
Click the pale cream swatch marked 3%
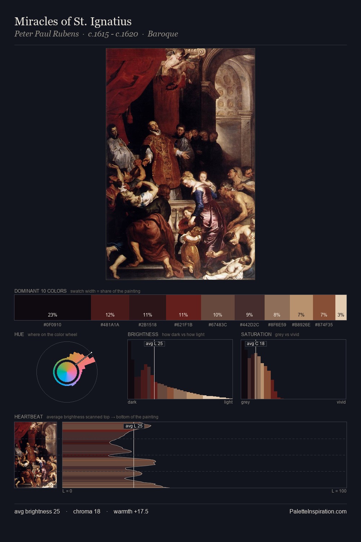341,307
